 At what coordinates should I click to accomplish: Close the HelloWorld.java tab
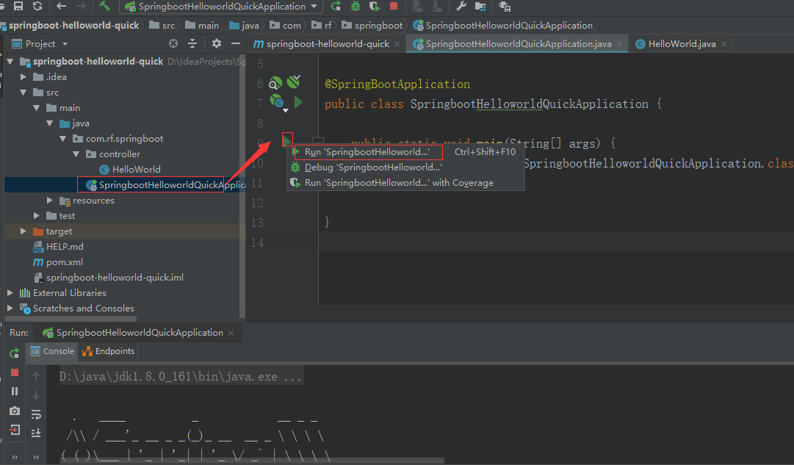(724, 44)
